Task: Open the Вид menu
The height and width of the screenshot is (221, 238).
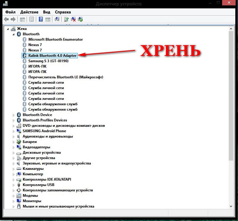Action: coord(46,12)
